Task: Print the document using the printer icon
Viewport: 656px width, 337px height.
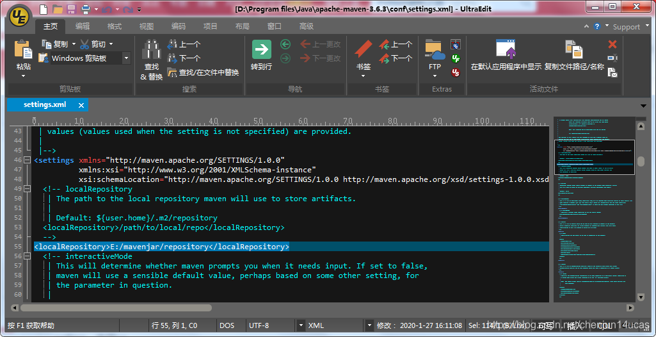Action: pos(85,9)
